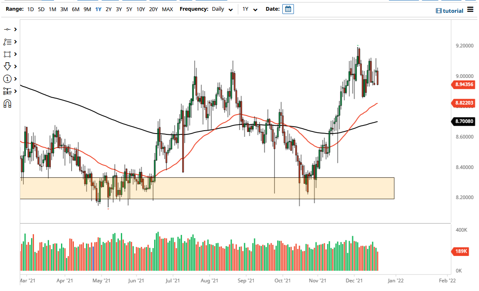The height and width of the screenshot is (291, 479).
Task: Select the numbered annotation tool
Action: click(x=7, y=78)
